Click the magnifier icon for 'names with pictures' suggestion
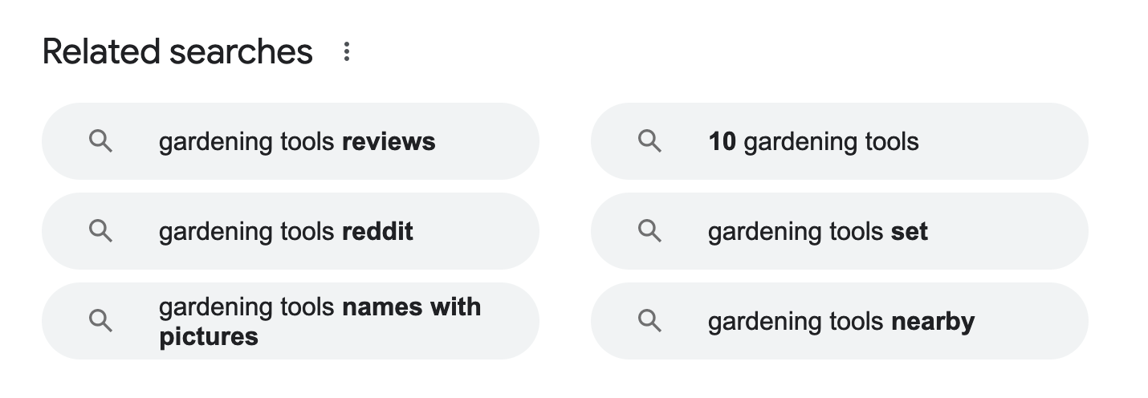Viewport: 1148px width, 398px height. (100, 321)
